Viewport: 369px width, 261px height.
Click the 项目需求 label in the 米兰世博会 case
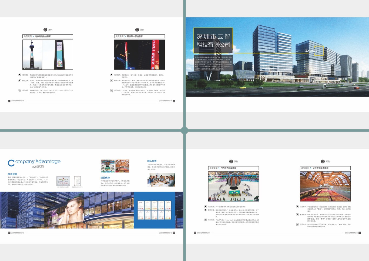(303, 207)
